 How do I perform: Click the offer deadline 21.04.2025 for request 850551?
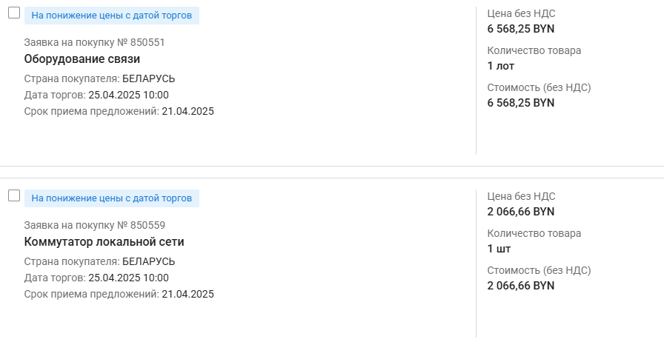point(187,111)
